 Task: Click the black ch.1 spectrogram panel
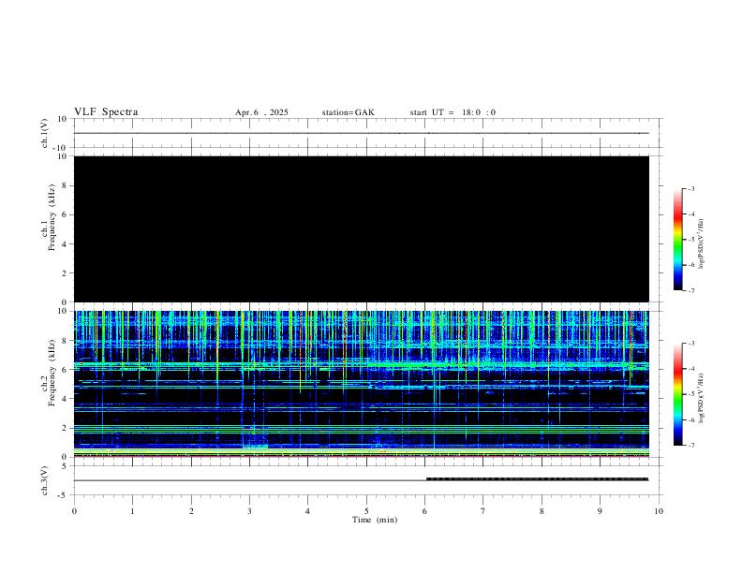click(x=361, y=228)
